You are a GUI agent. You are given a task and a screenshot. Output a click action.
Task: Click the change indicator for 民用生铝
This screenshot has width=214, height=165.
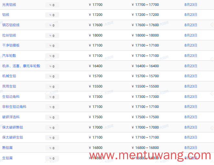[52, 87]
